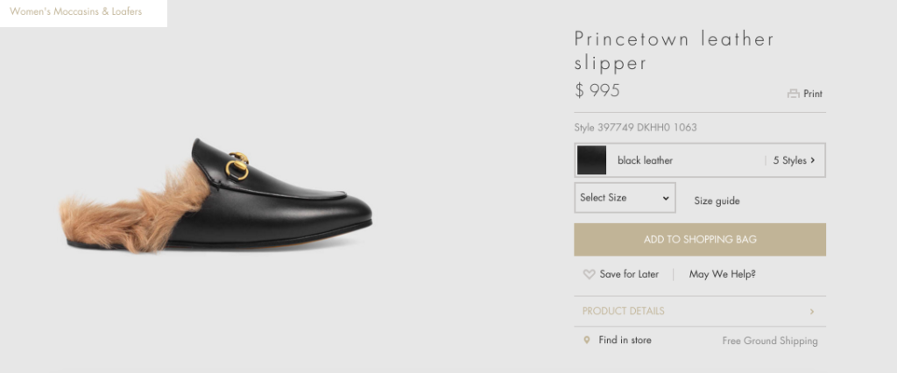897x373 pixels.
Task: Click the arrow icon on Product Details row
Action: click(812, 312)
